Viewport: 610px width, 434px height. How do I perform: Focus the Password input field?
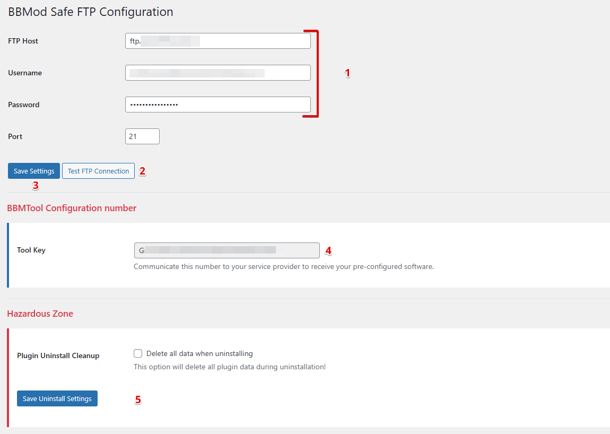(217, 104)
